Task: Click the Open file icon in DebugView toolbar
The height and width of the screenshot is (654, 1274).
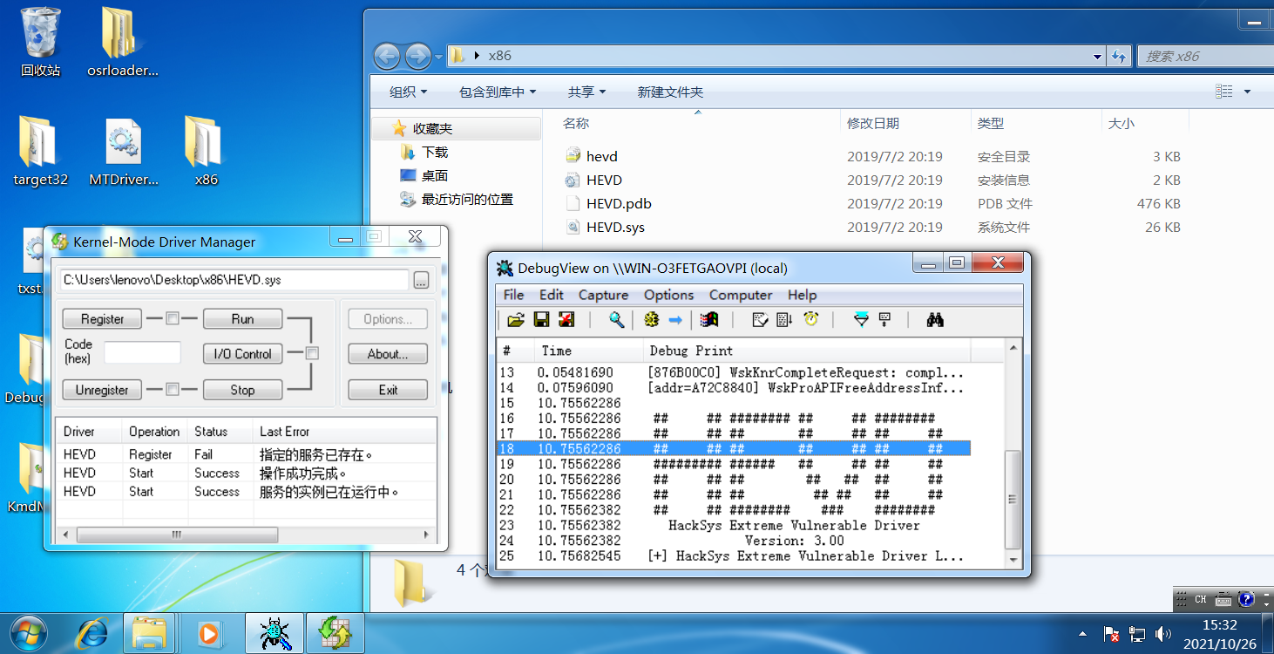Action: (x=516, y=320)
